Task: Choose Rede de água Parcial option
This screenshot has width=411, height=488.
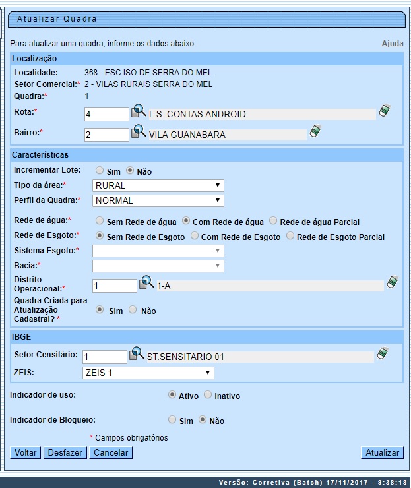Action: 274,221
